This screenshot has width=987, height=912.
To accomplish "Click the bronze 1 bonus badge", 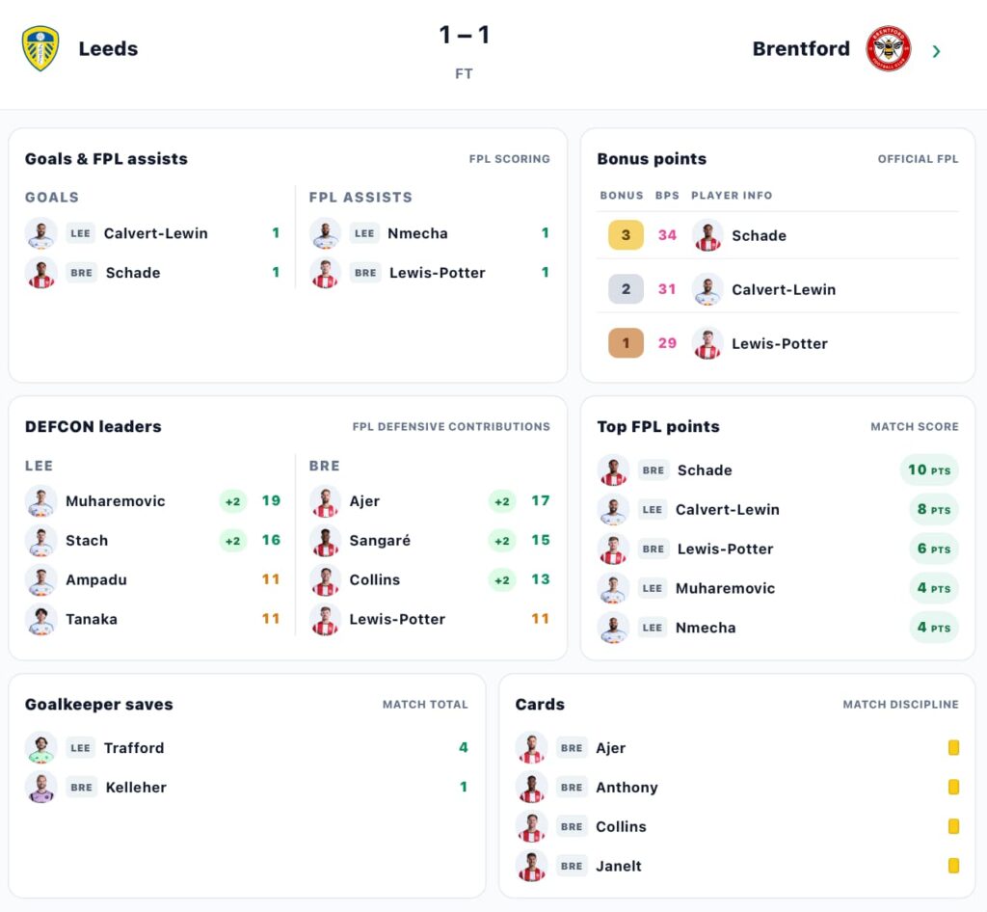I will (626, 343).
